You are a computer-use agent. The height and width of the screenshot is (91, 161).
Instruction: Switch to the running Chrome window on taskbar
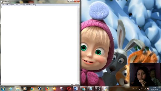coord(84,89)
